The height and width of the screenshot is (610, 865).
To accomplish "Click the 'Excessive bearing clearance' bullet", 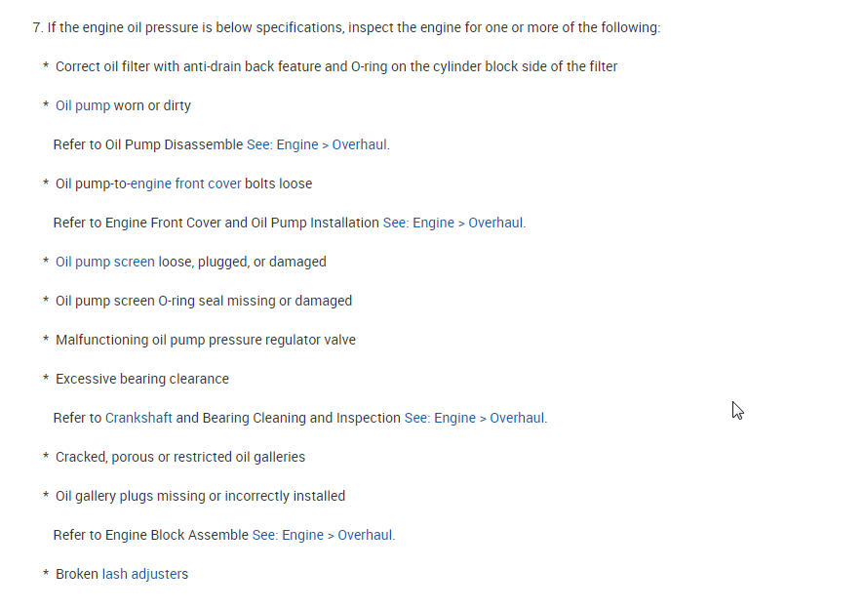I will coord(142,379).
